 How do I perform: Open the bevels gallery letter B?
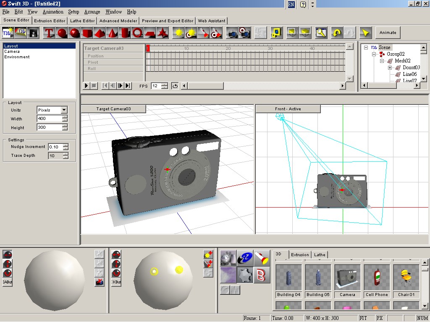coord(262,275)
